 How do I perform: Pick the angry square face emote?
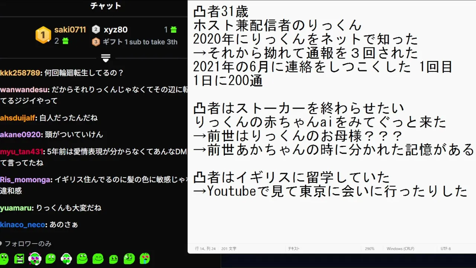point(20,258)
